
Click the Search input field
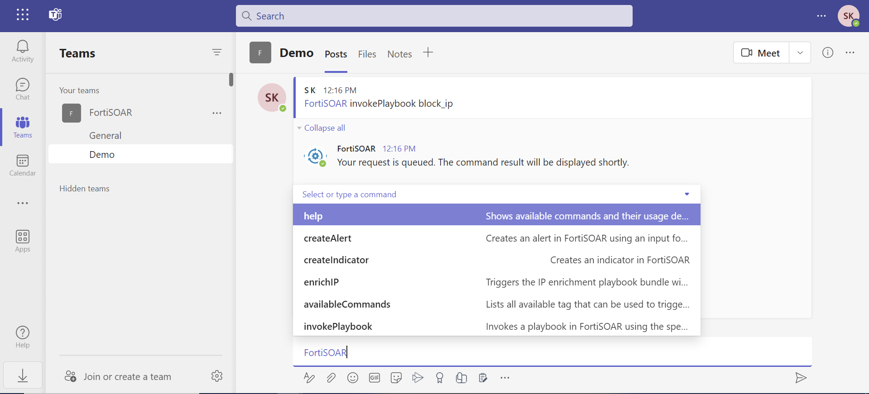[434, 16]
